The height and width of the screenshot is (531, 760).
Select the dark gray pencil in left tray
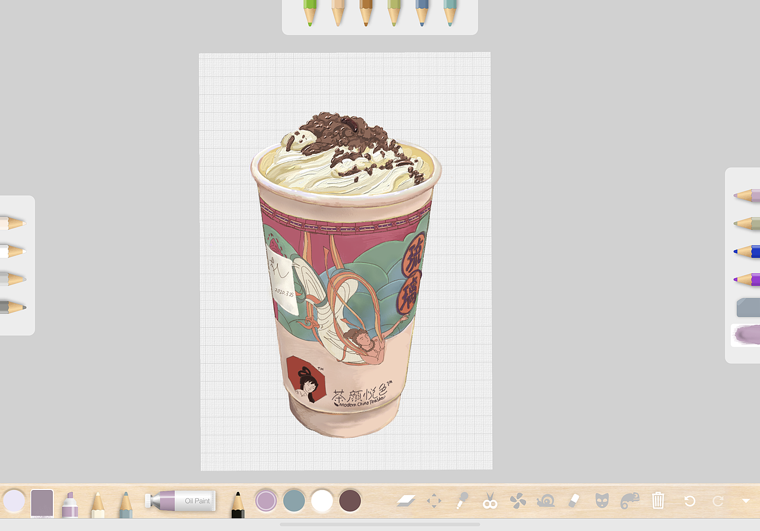point(12,307)
